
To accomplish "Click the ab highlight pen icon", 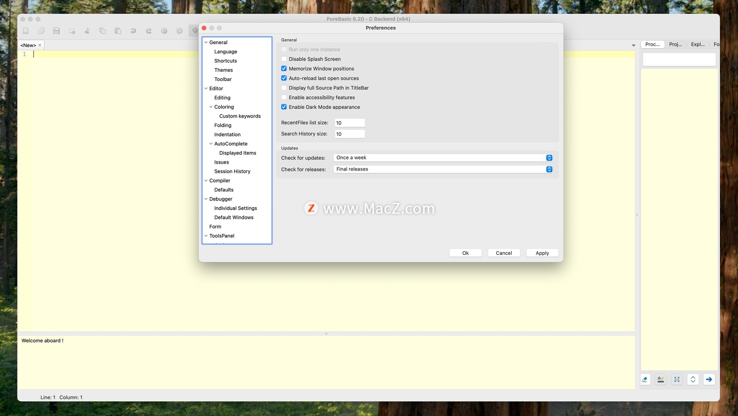I will click(x=661, y=380).
